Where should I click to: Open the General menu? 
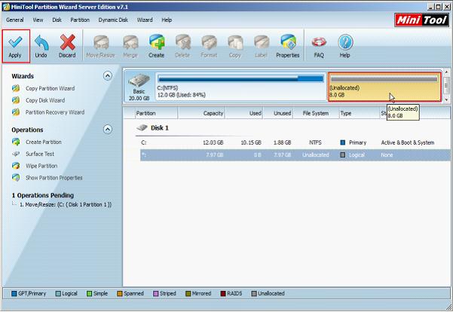click(15, 20)
